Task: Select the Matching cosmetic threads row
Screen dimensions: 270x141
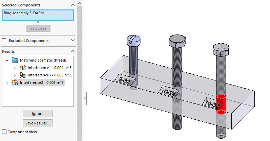Action: tap(43, 60)
